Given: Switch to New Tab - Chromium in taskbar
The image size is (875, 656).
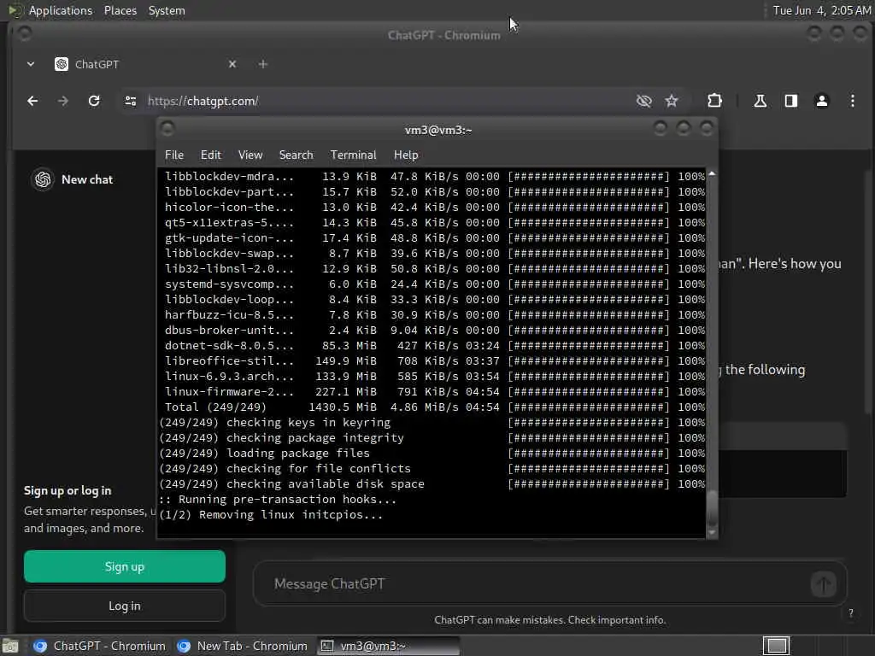Looking at the screenshot, I should 242,646.
